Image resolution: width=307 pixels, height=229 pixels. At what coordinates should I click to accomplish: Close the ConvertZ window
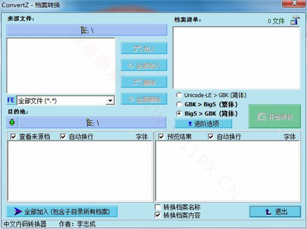coord(294,3)
